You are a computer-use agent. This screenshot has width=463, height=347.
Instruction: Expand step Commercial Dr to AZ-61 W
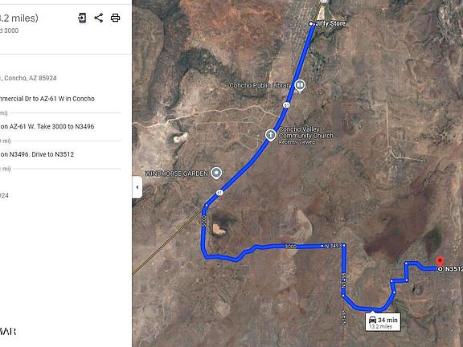click(47, 99)
